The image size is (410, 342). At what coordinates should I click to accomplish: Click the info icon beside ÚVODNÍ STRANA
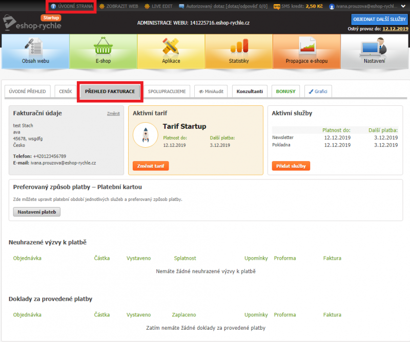53,6
